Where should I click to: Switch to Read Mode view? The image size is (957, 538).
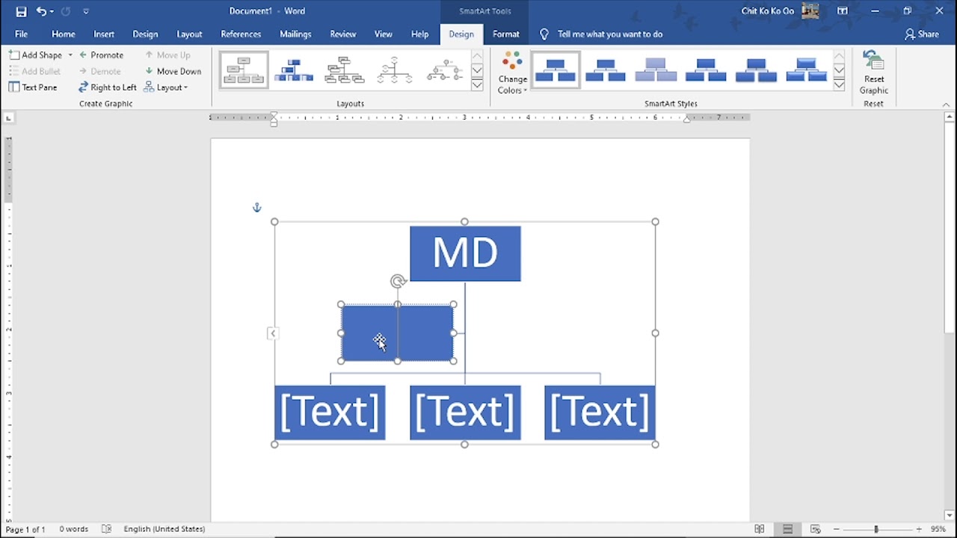760,529
